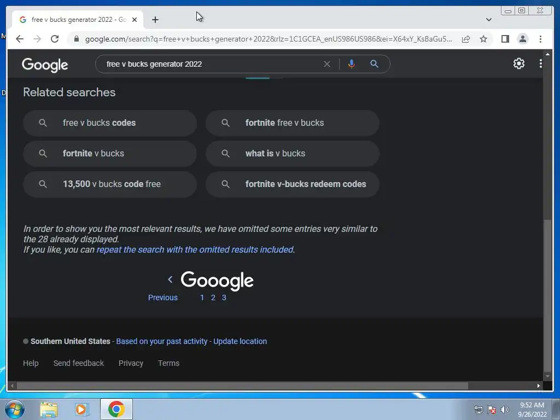This screenshot has height=420, width=560.
Task: Select related search 'fortnite v bucks'
Action: coord(110,154)
